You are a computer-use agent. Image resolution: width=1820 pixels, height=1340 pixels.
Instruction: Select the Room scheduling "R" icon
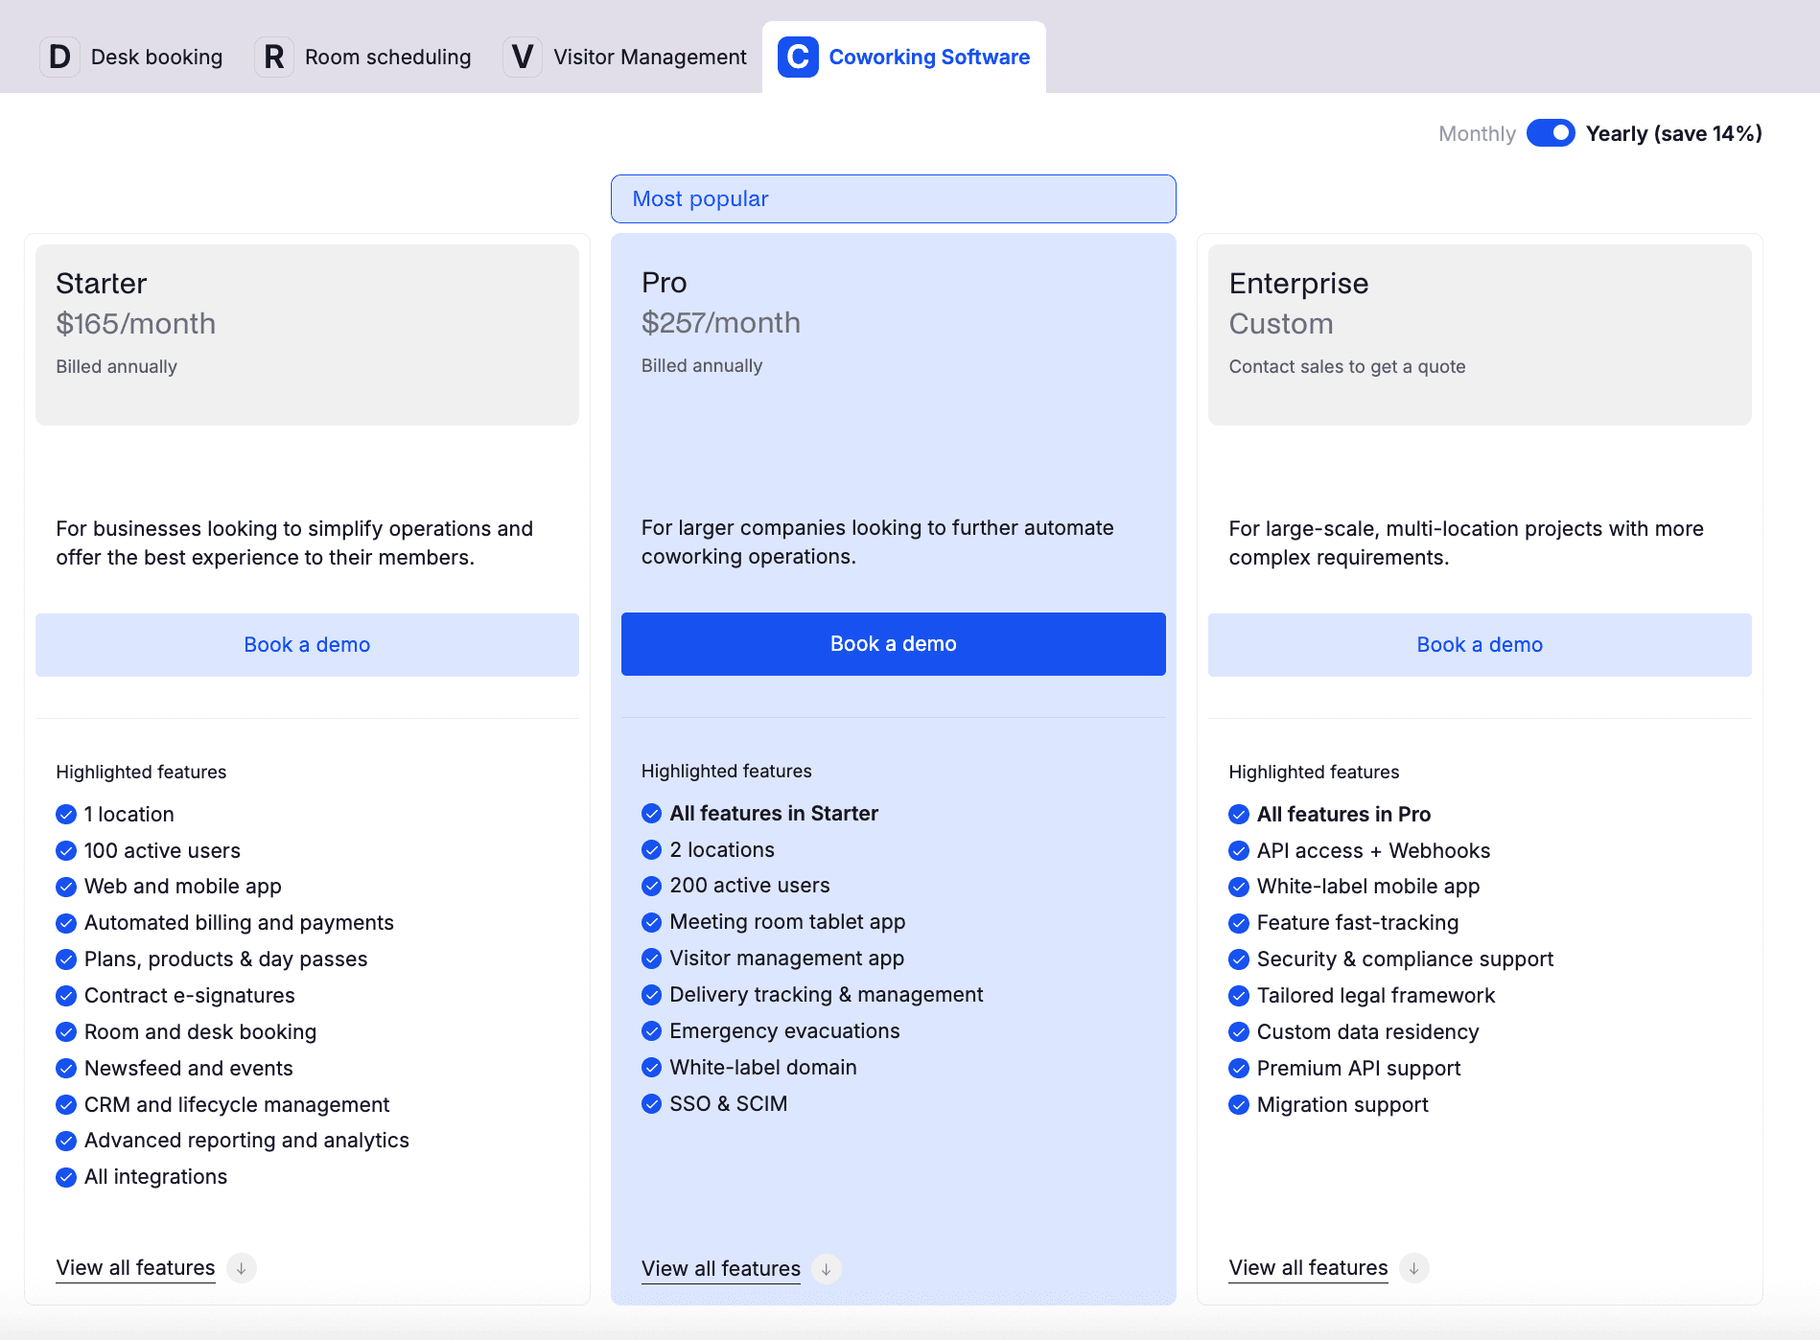tap(273, 57)
